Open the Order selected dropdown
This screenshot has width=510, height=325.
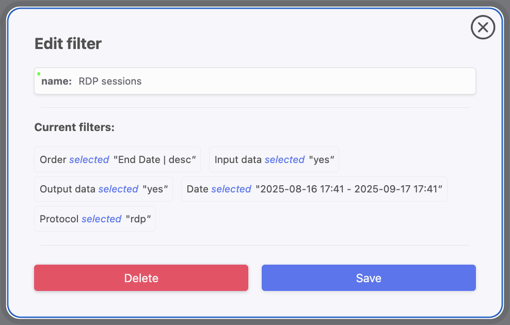pyautogui.click(x=89, y=159)
